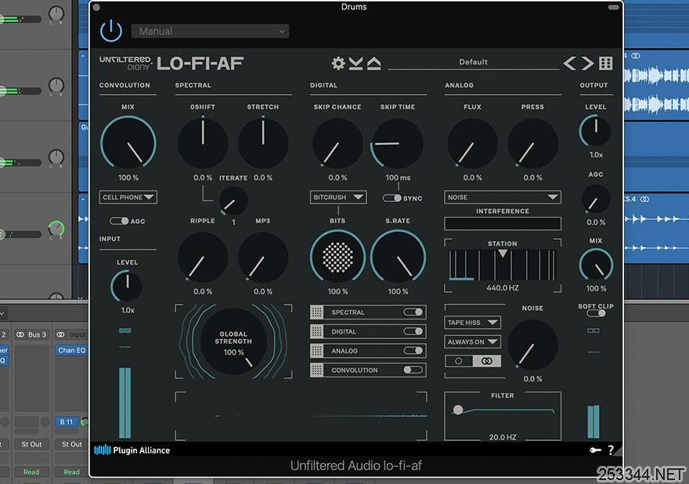Toggle the Skip Time Sync switch
This screenshot has height=484, width=689.
[391, 198]
